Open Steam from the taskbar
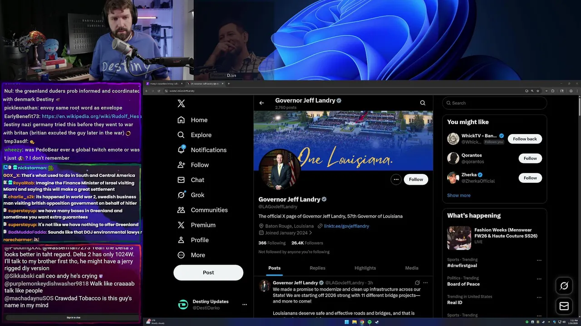 (x=377, y=322)
